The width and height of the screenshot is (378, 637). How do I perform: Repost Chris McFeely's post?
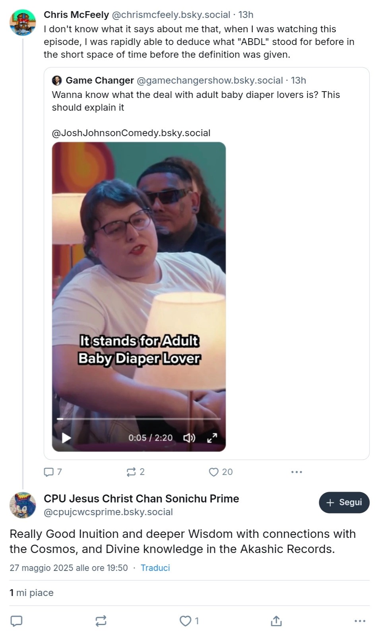click(x=136, y=472)
